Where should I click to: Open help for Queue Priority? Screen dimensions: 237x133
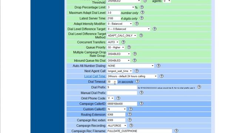[129, 47]
